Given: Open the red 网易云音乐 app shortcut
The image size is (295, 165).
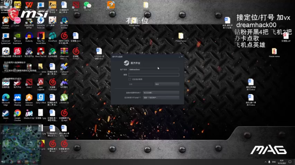Looking at the screenshot, I should pyautogui.click(x=17, y=52).
